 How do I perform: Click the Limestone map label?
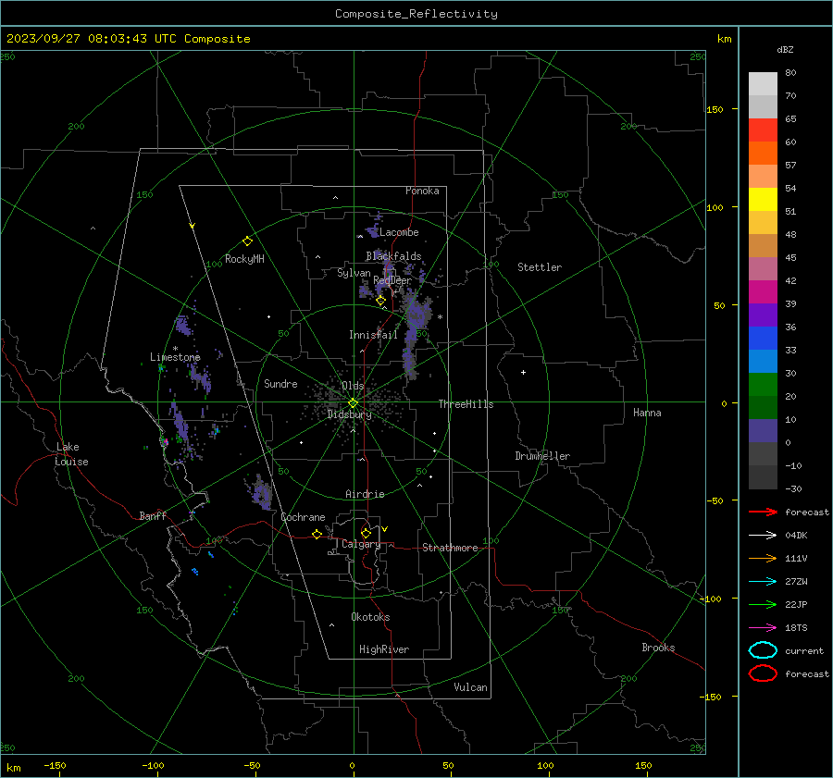pyautogui.click(x=175, y=357)
